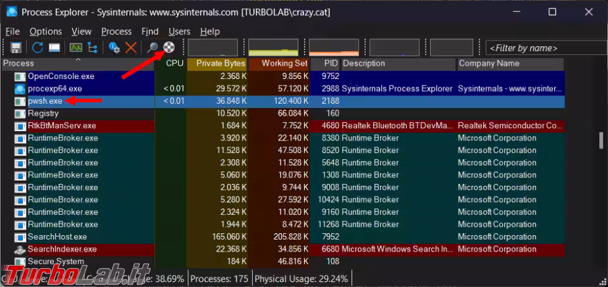Click the orange physical memory mini graph
This screenshot has height=287, width=608.
pyautogui.click(x=334, y=47)
